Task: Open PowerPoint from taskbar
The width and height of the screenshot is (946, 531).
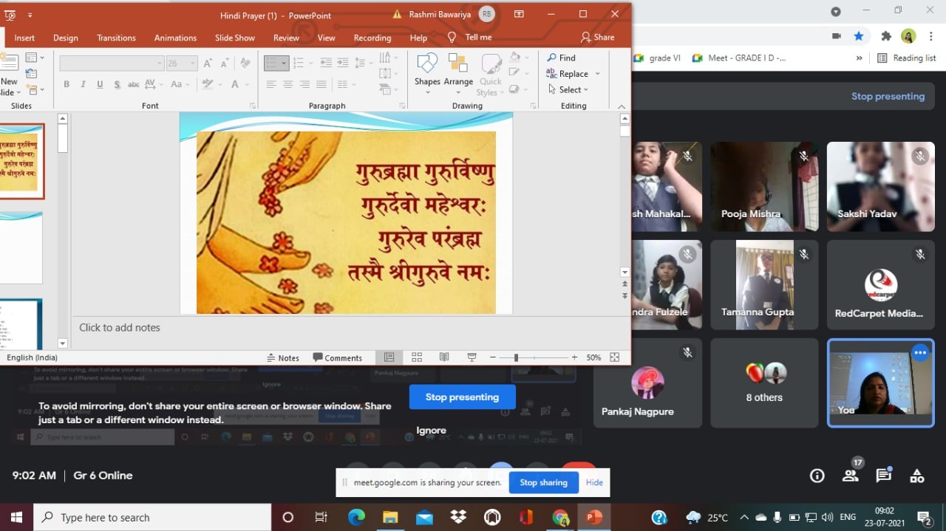Action: coord(594,517)
